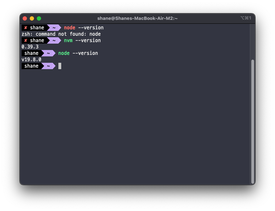
Task: Click the 'zsh: command not found: node' output
Action: pyautogui.click(x=61, y=34)
